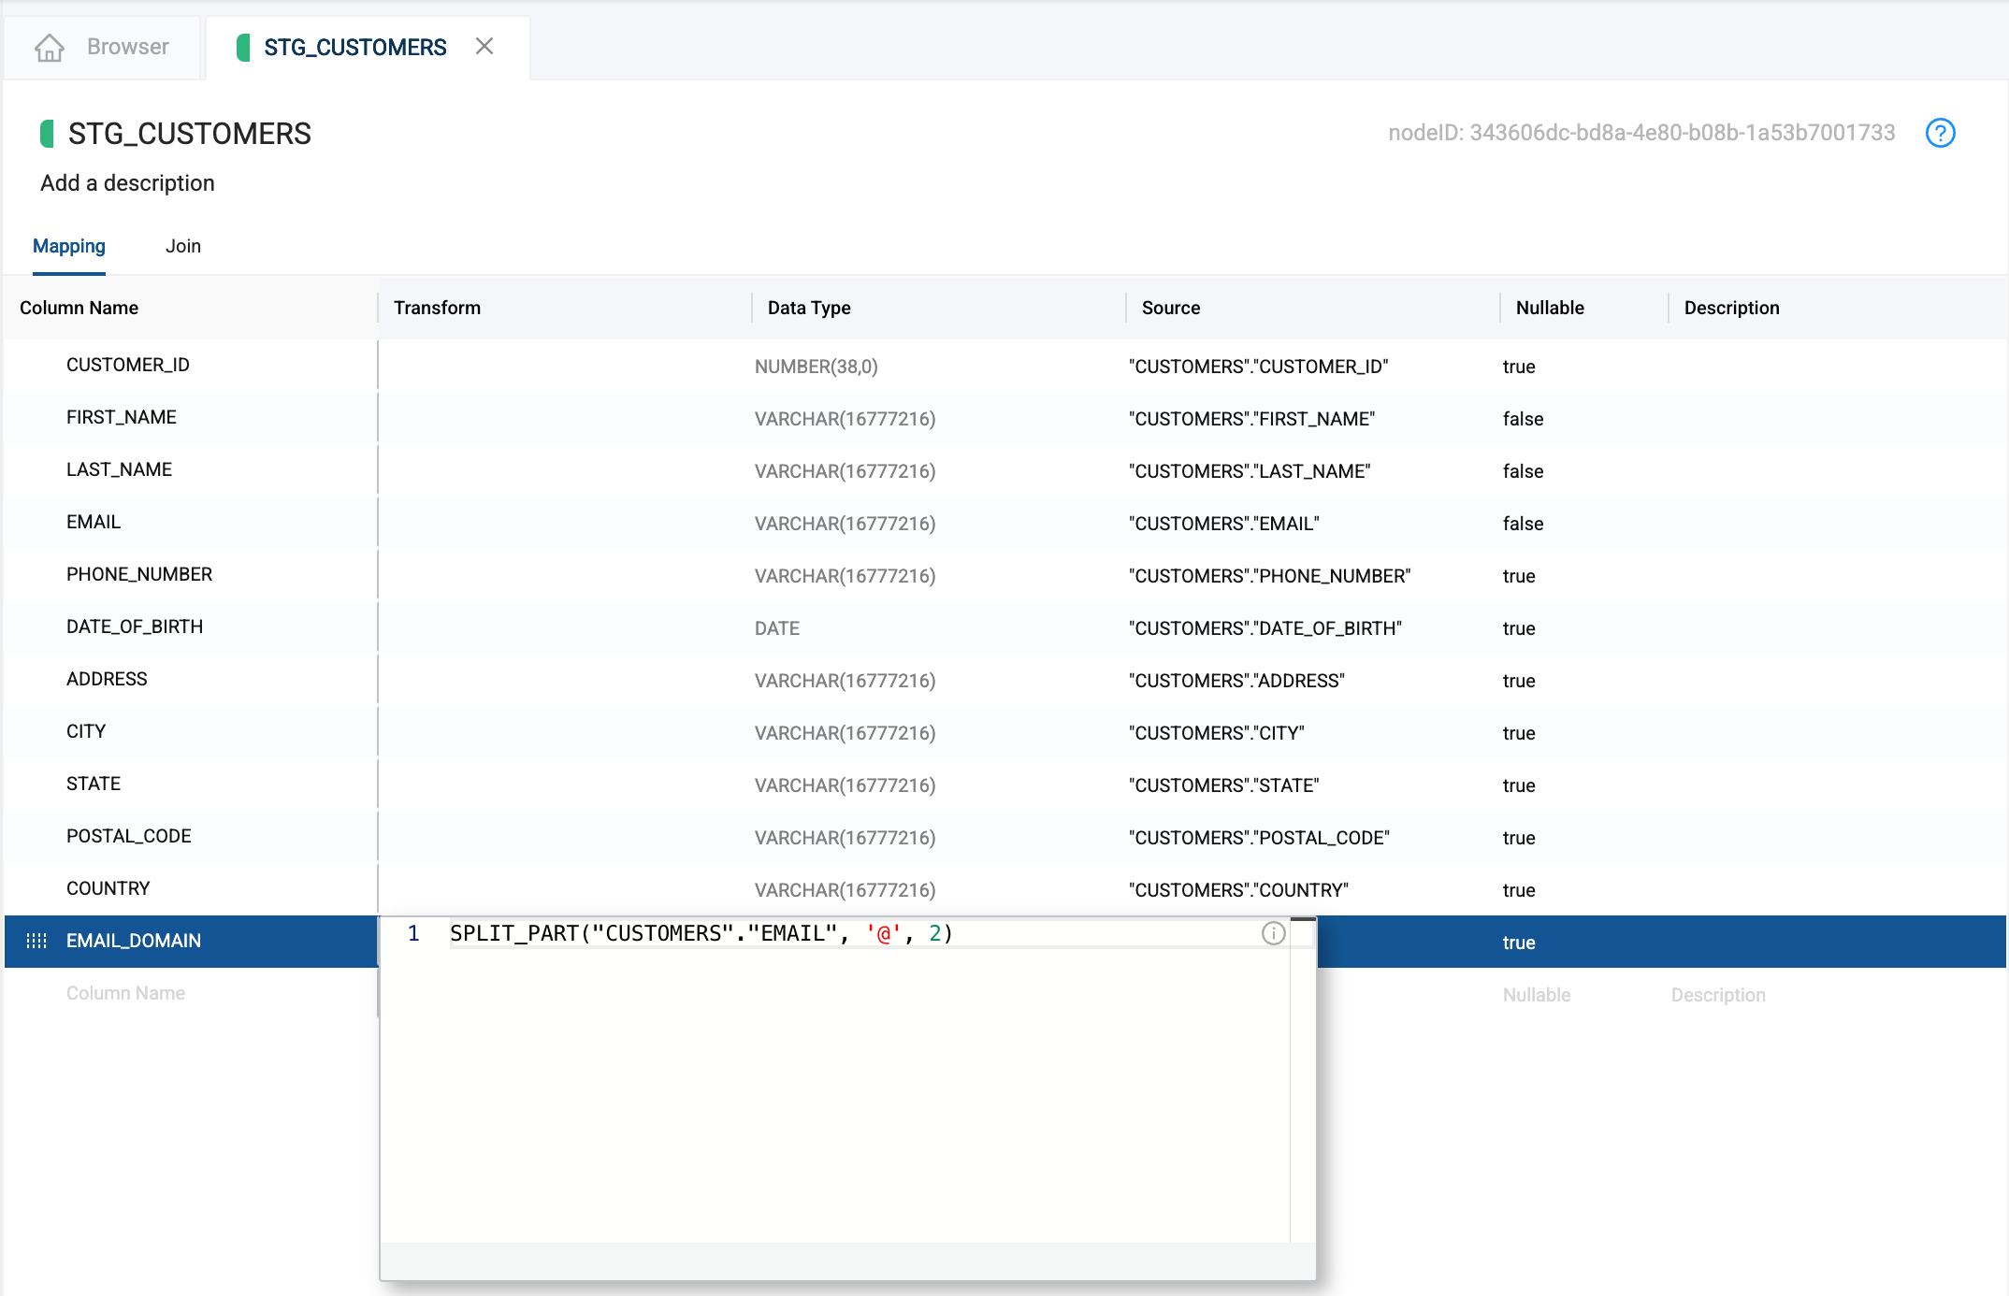2009x1296 pixels.
Task: Click Add a description text
Action: 127,183
